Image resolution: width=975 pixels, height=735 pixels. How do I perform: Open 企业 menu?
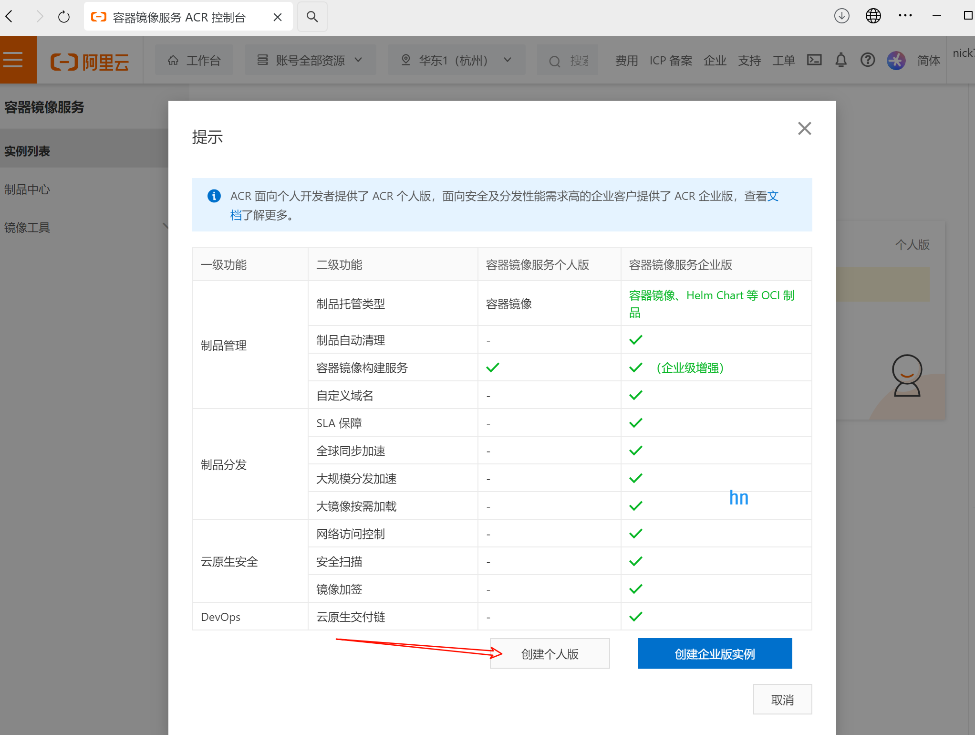tap(715, 61)
